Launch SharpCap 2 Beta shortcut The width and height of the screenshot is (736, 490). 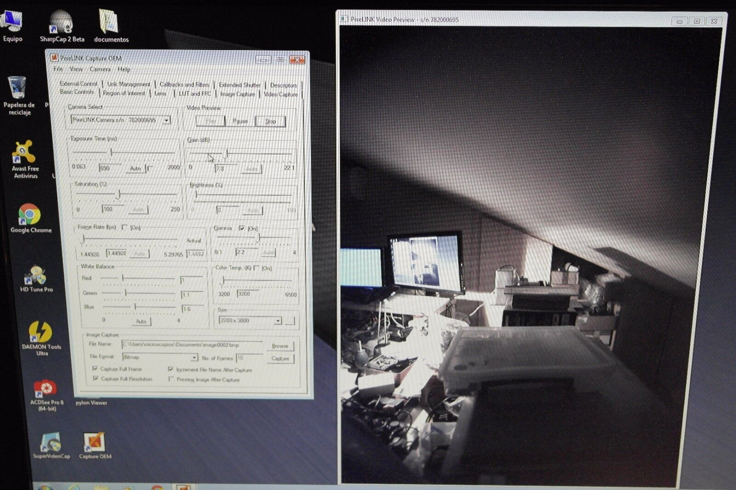click(62, 27)
